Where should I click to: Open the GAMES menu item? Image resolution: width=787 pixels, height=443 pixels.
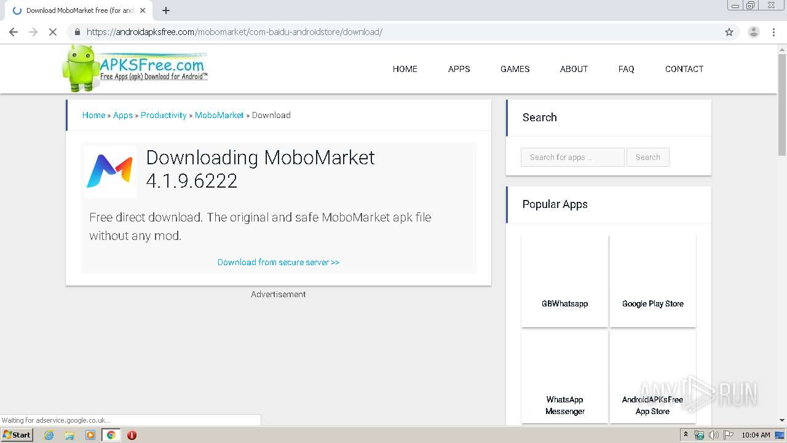click(515, 69)
